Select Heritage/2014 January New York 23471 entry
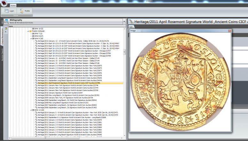This screenshot has height=141, width=248. tap(78, 113)
